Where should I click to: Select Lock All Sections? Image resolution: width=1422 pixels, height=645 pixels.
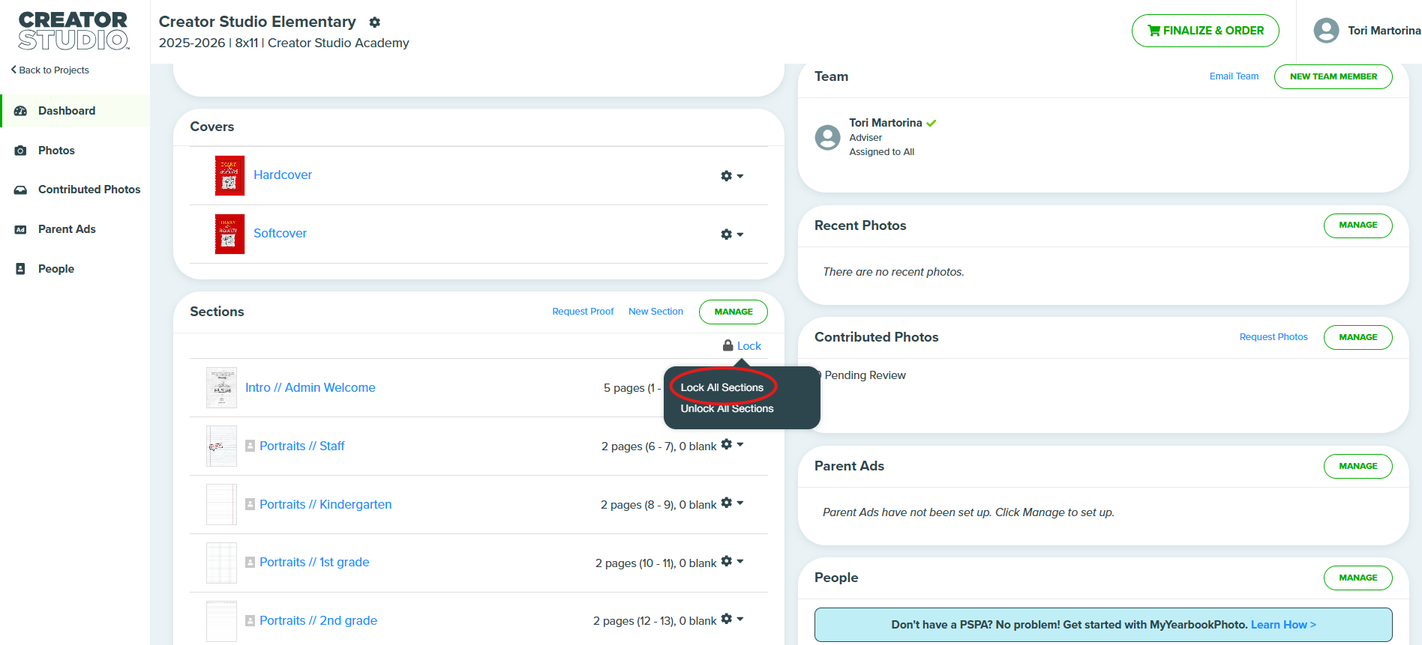coord(721,387)
